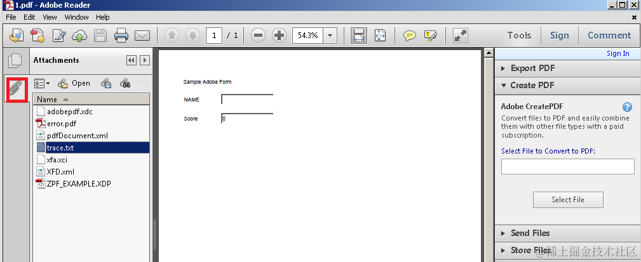Screen dimensions: 641x262
Task: Click the floppy disk Save icon
Action: 100,36
